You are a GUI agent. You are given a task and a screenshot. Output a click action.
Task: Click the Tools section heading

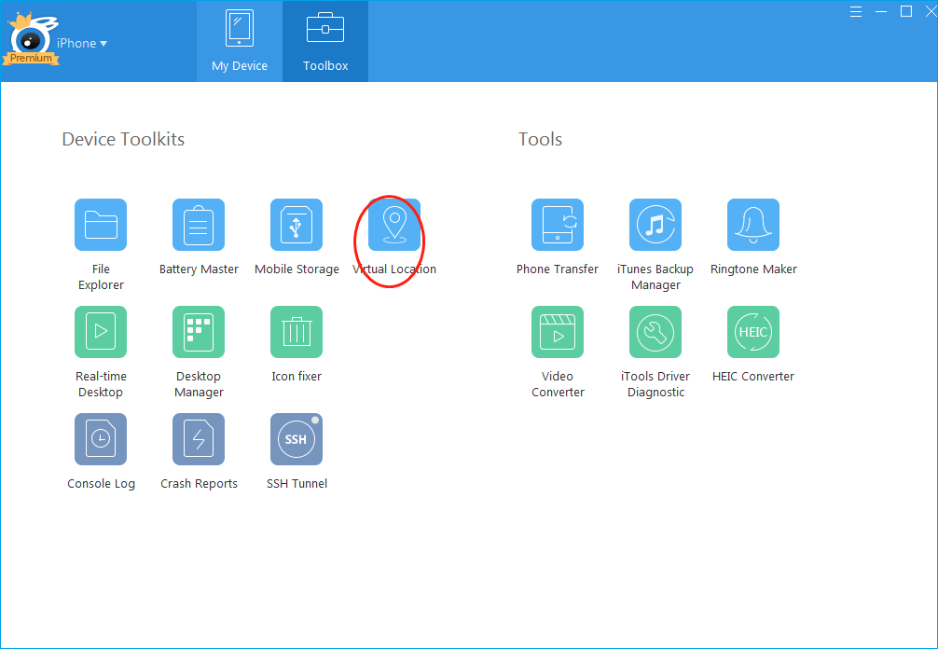point(540,139)
